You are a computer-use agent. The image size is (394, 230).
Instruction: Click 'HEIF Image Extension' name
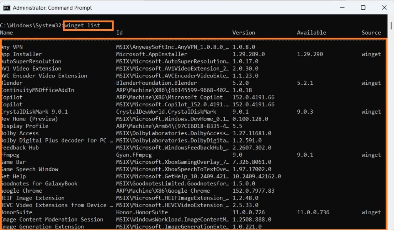33,198
